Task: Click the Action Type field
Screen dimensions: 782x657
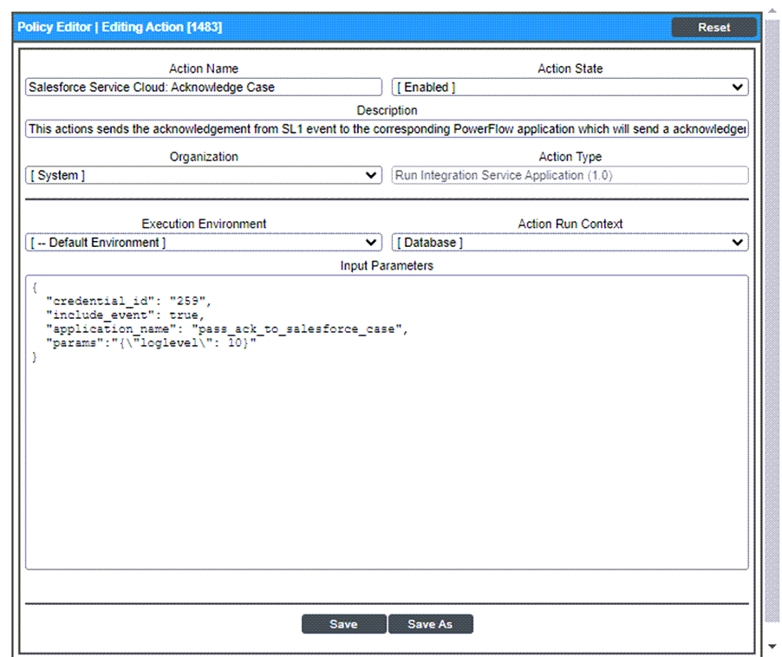Action: tap(570, 175)
